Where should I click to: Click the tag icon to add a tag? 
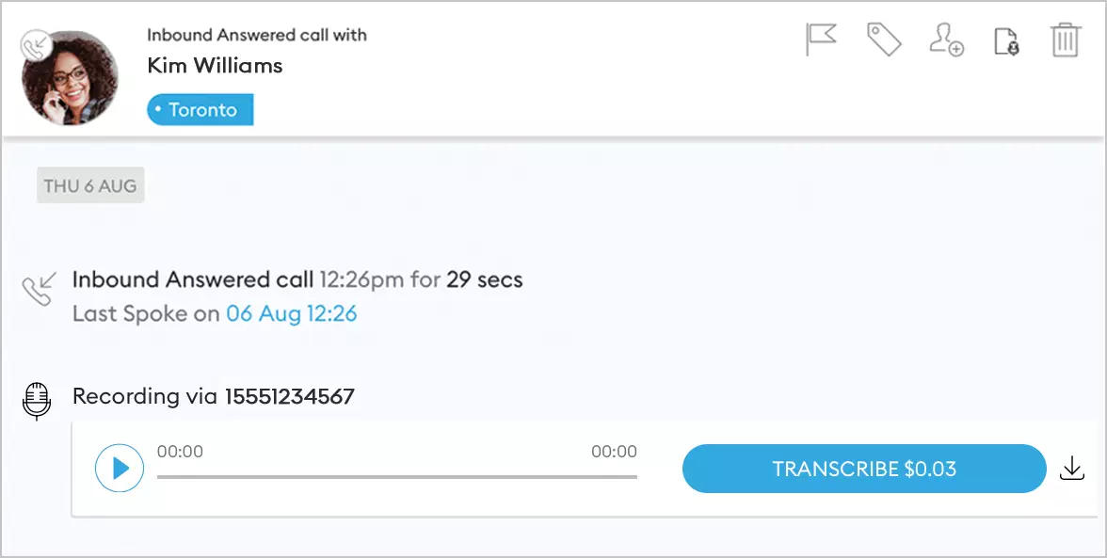coord(884,40)
